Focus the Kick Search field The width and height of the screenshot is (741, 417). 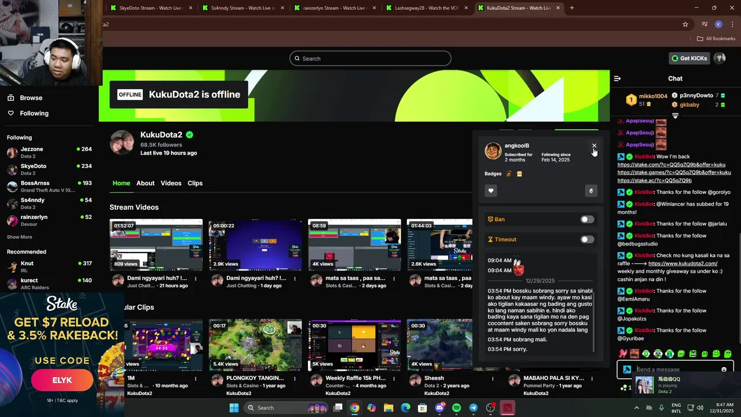[370, 58]
